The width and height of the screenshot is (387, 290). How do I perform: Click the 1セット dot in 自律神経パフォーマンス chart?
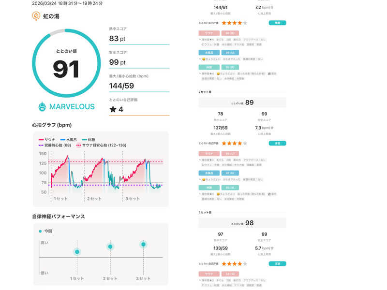coord(77,251)
